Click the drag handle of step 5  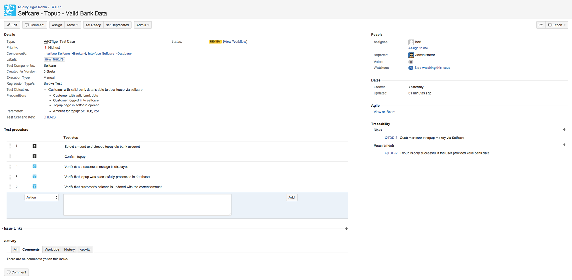tap(10, 187)
